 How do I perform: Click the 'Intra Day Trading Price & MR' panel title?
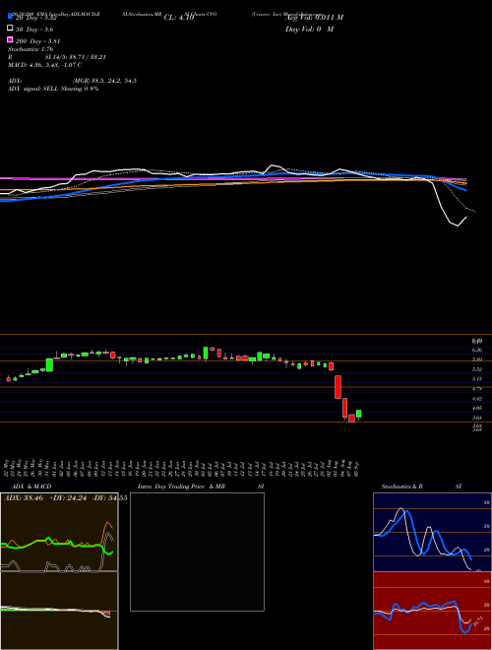pyautogui.click(x=181, y=487)
